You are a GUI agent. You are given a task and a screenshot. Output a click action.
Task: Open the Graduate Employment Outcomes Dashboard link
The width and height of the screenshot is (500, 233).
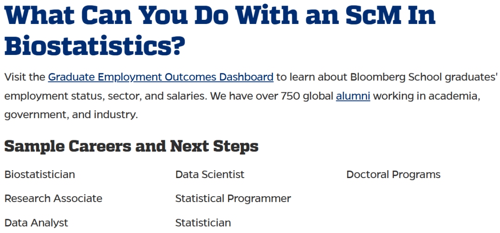161,77
